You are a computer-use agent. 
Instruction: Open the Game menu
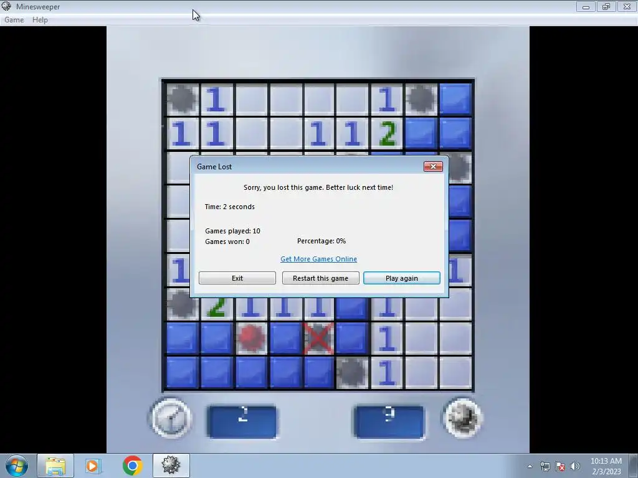click(x=14, y=19)
